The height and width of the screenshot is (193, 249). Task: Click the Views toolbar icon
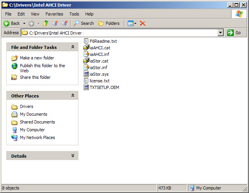[x=131, y=23]
